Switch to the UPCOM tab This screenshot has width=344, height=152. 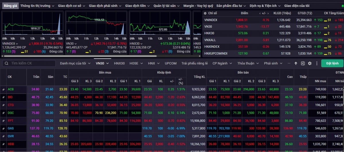[171, 64]
